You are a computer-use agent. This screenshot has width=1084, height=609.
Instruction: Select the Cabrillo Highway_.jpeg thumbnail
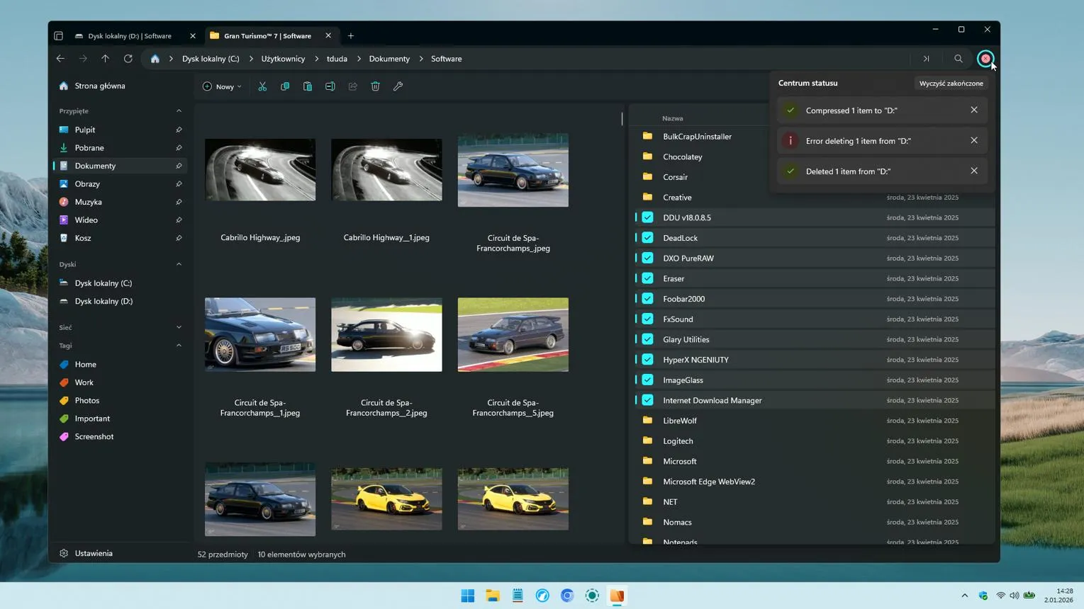coord(260,170)
